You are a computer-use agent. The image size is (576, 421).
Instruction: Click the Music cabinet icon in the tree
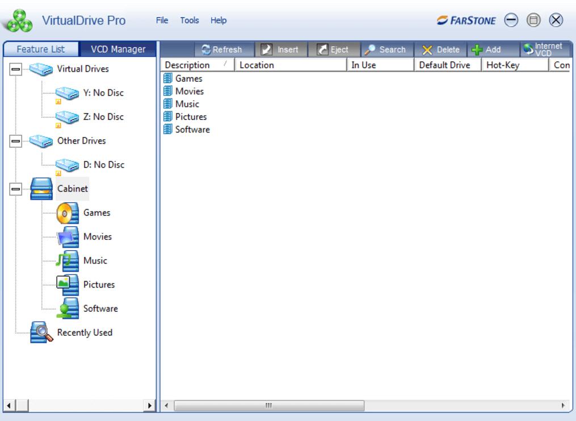[x=68, y=261]
